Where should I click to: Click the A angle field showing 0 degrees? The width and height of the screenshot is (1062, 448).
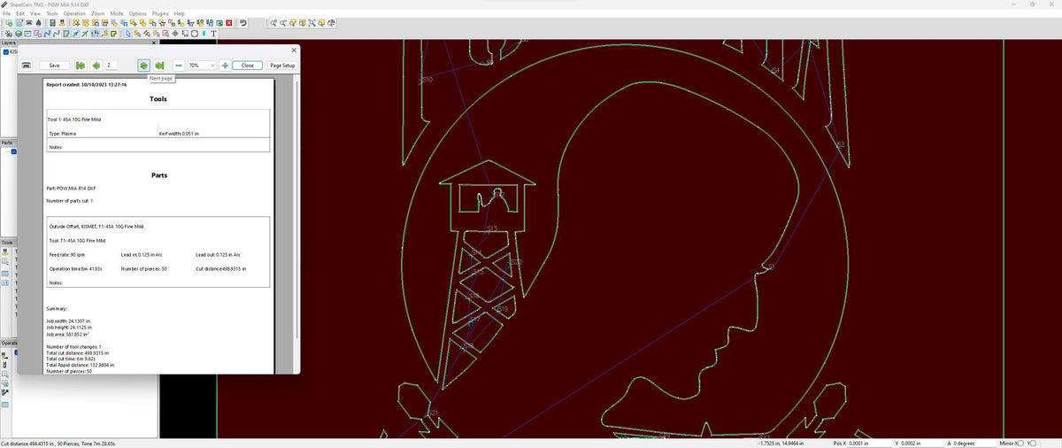(975, 442)
